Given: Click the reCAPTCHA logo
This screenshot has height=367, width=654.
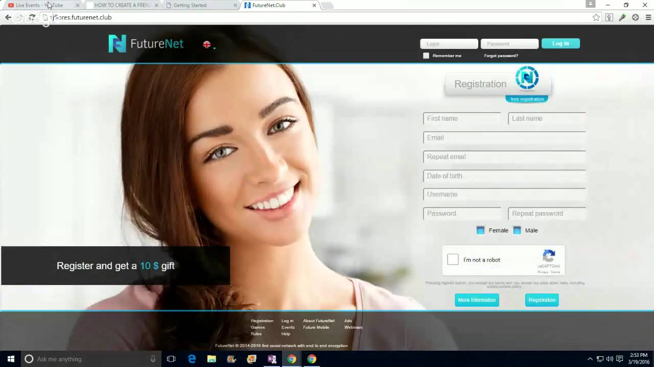Looking at the screenshot, I should click(549, 256).
